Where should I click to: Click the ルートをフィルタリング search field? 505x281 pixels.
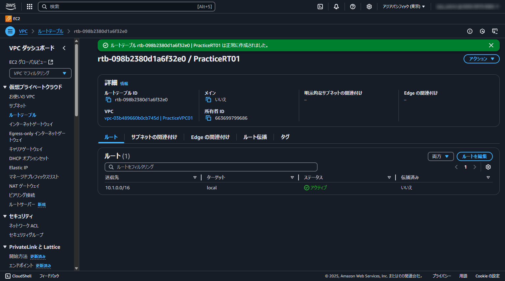pos(211,167)
